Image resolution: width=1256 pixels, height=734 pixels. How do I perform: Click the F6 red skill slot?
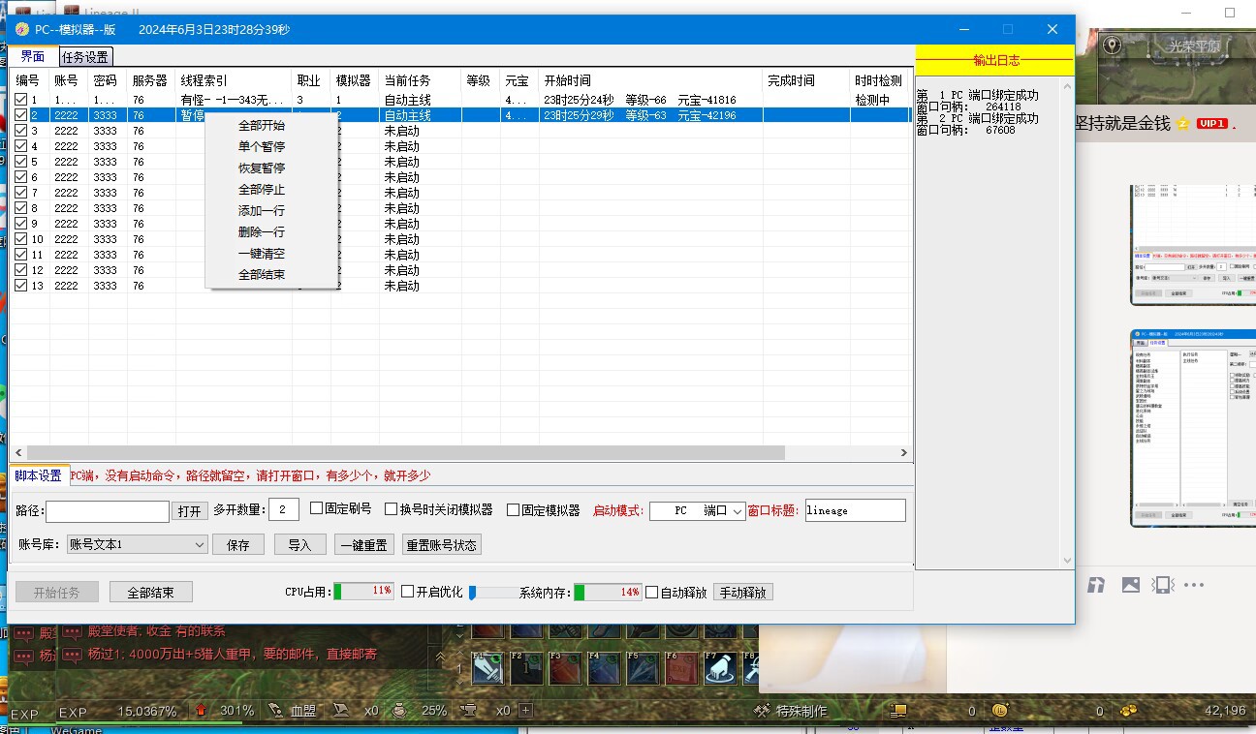tap(680, 668)
